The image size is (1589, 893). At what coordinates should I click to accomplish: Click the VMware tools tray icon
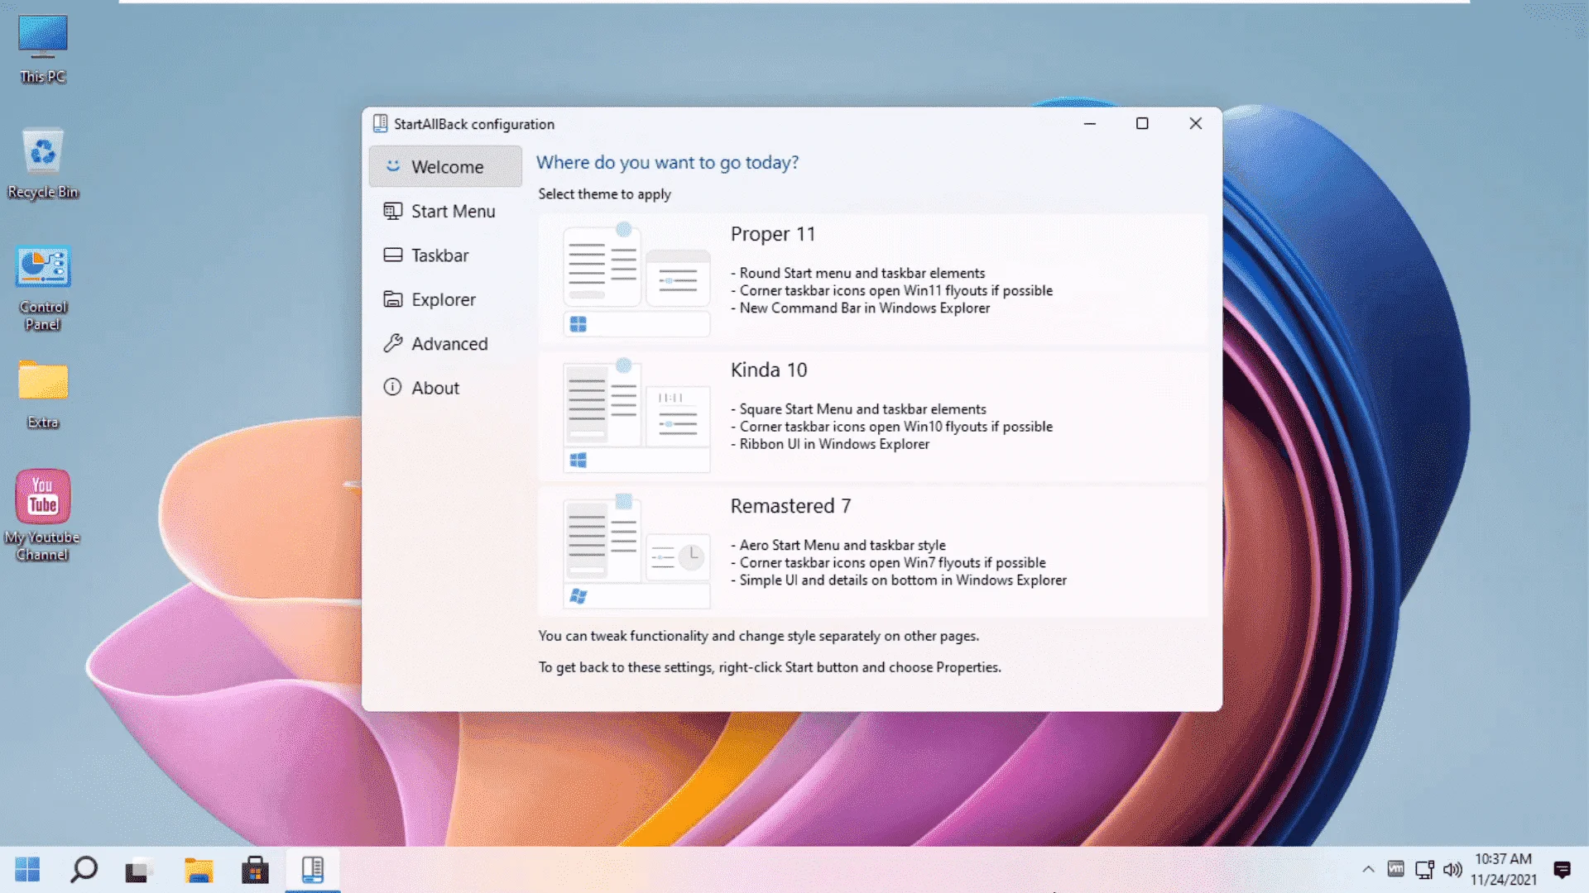(1395, 868)
